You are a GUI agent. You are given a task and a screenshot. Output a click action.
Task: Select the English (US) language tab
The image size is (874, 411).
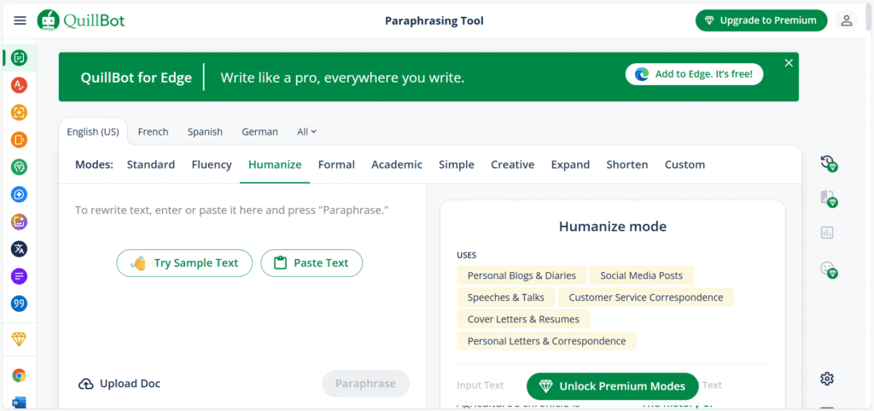click(92, 132)
